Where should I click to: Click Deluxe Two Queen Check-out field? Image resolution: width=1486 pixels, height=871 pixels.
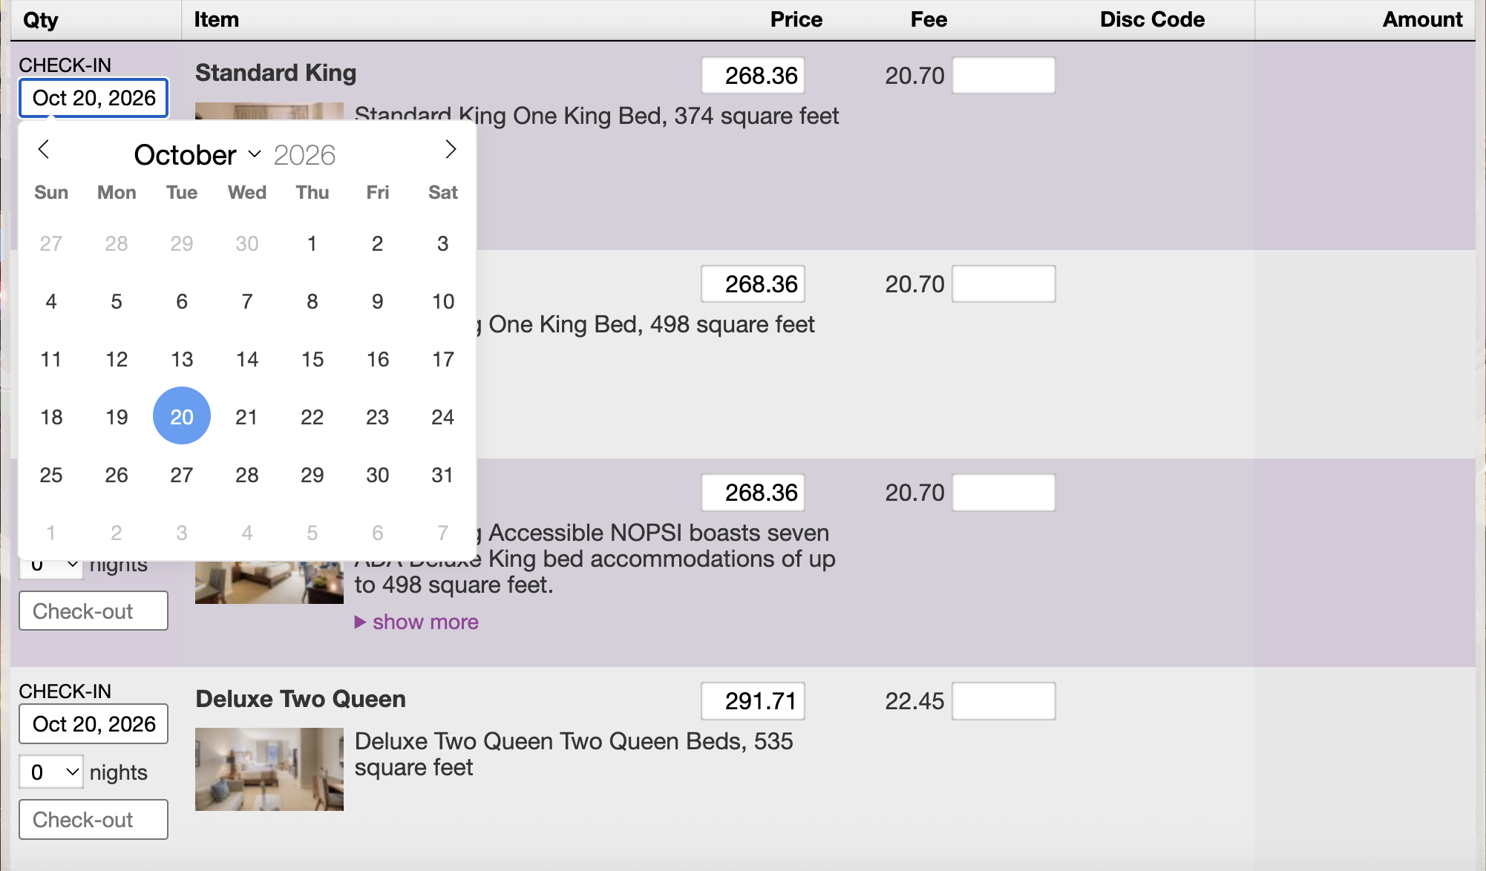click(x=94, y=819)
